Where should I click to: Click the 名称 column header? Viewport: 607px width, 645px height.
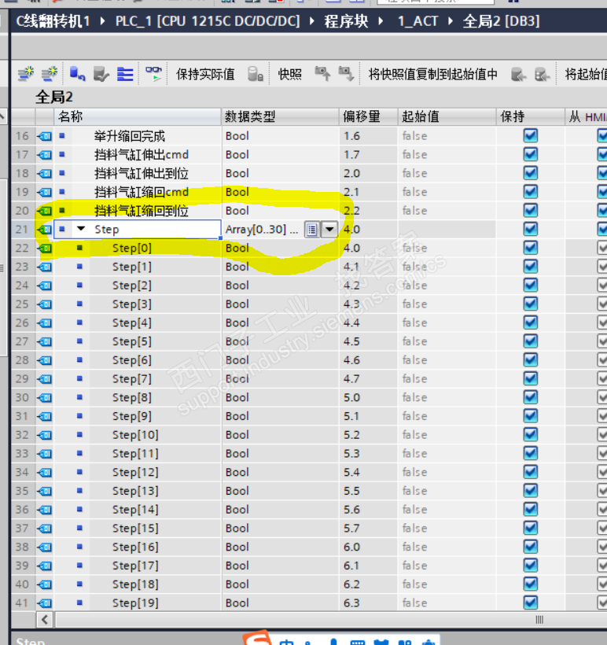click(138, 117)
